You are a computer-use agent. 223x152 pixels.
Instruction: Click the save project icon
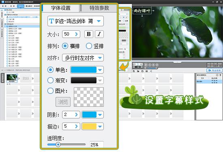142,71
